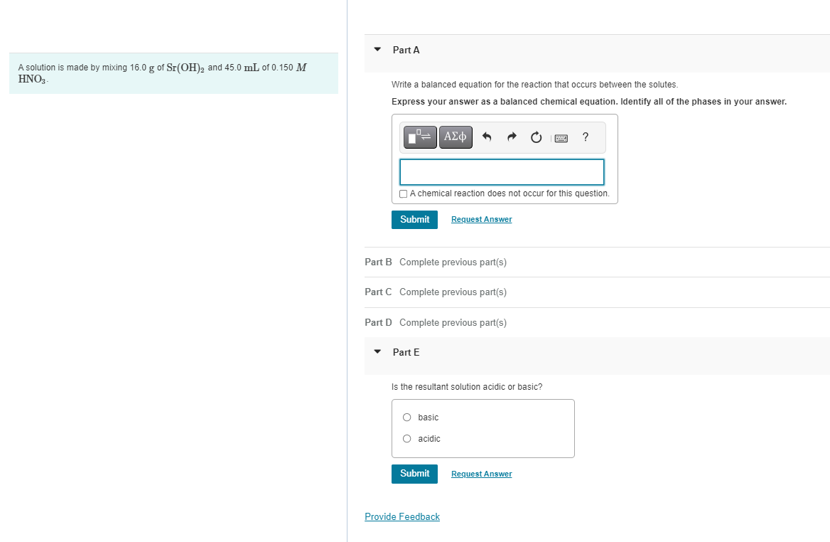Check 'A chemical reaction does not occur'
This screenshot has width=830, height=542.
pyautogui.click(x=403, y=193)
